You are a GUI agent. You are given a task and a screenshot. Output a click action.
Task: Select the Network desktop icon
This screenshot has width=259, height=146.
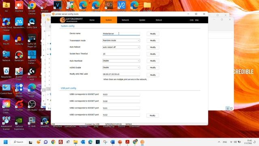(6, 56)
